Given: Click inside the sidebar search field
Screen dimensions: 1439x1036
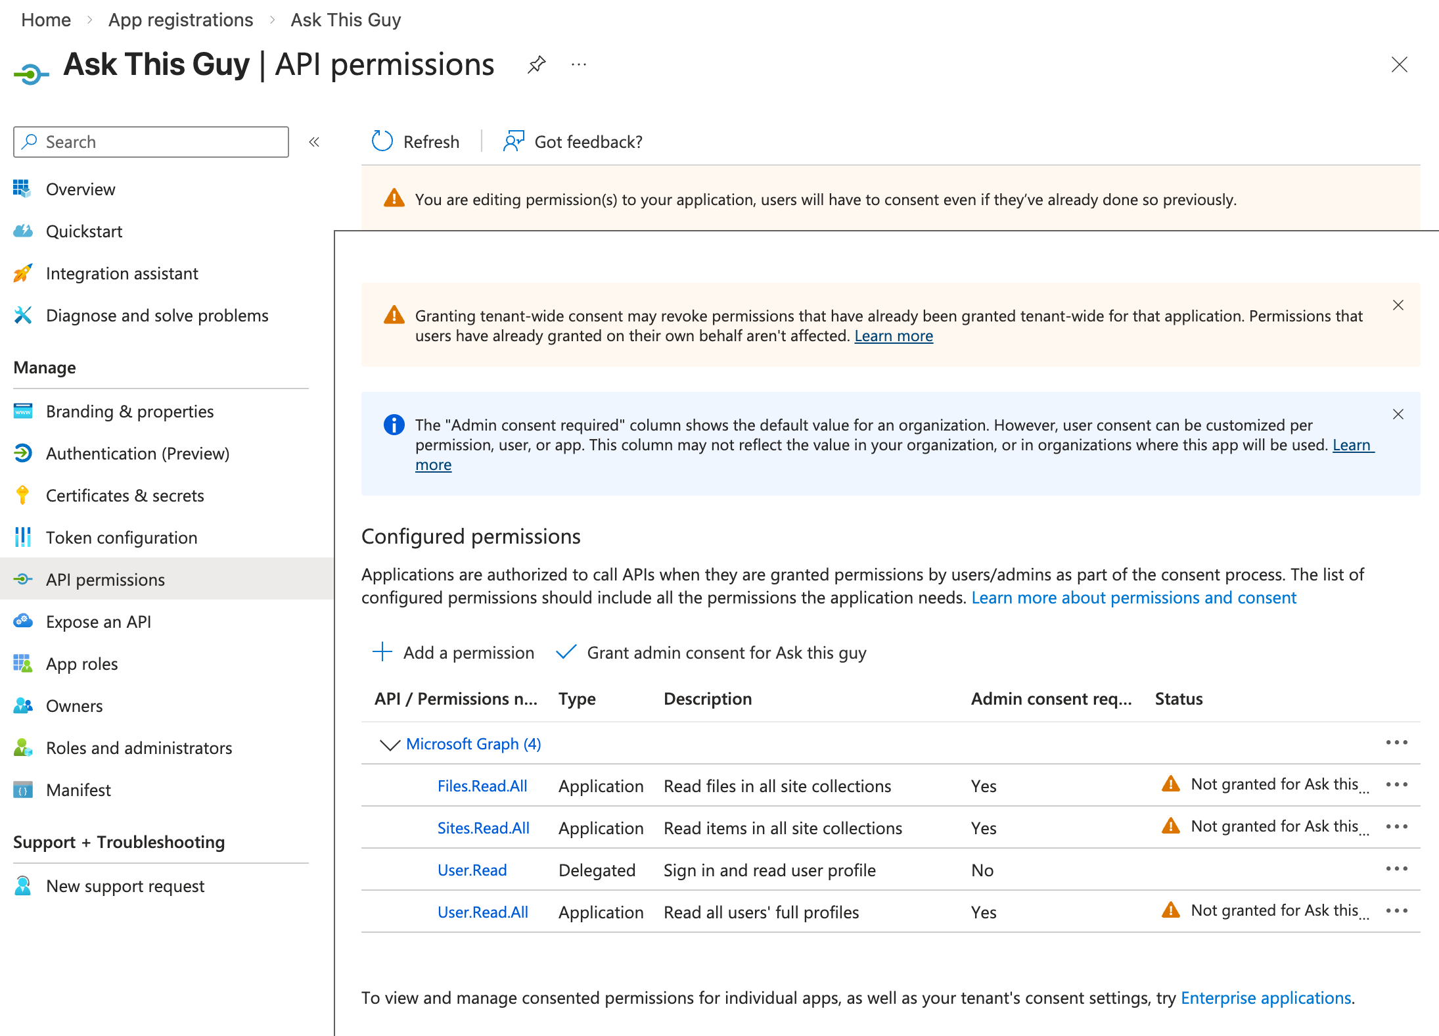Looking at the screenshot, I should (x=151, y=142).
